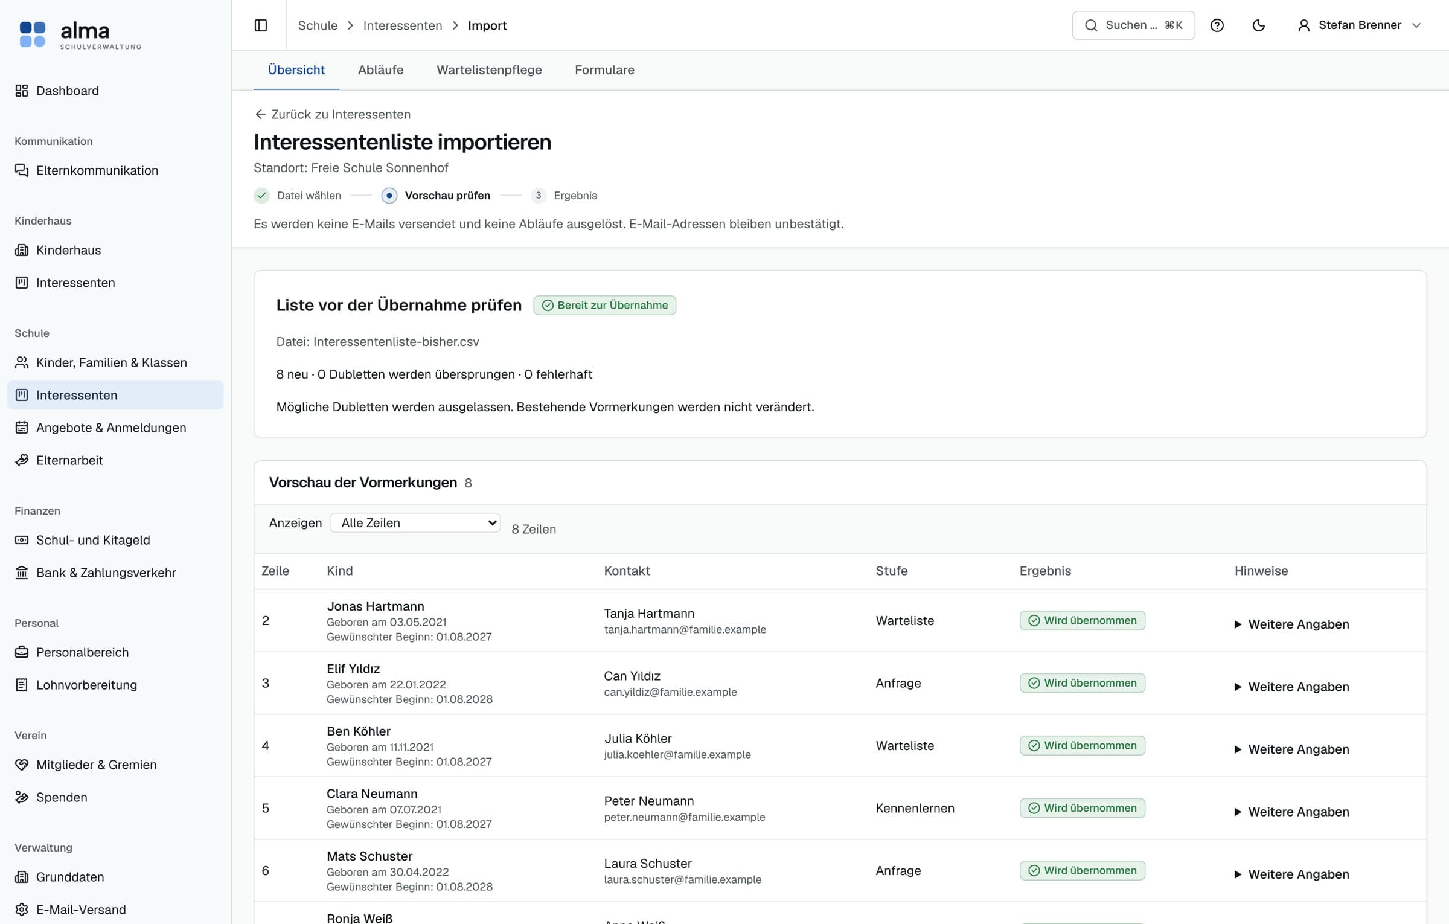Screen dimensions: 1449x924
Task: Click tanja.hartmann@familie.example email
Action: pyautogui.click(x=685, y=629)
